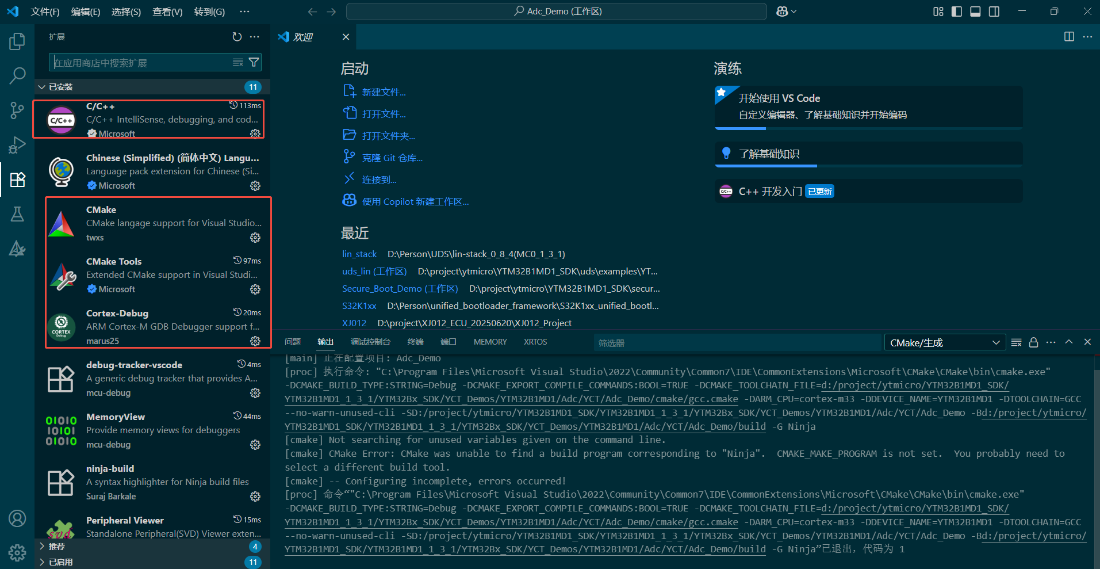Screen dimensions: 1100x569
Task: Open the extensions filter funnel
Action: pyautogui.click(x=254, y=62)
